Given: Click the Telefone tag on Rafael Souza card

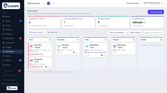Looking at the screenshot, I should pyautogui.click(x=120, y=48).
